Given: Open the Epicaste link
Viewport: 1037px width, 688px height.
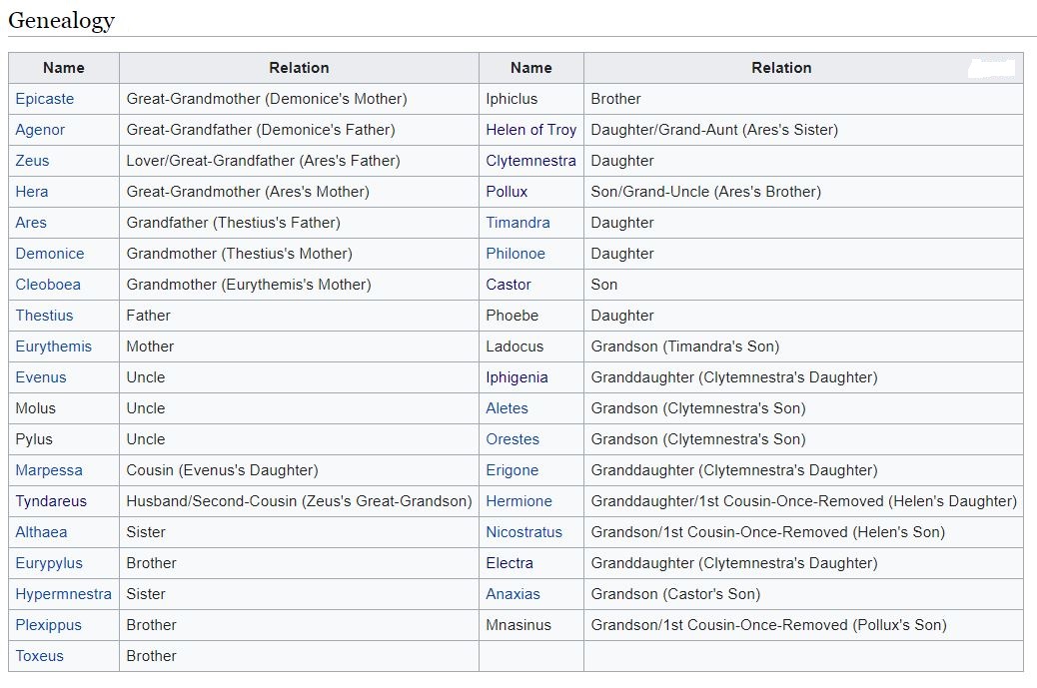Looking at the screenshot, I should click(45, 99).
